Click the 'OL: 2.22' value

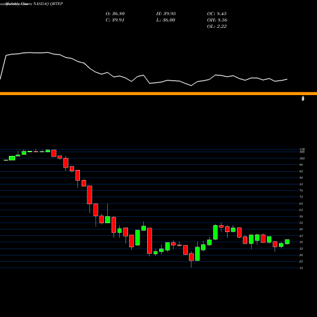pos(217,26)
